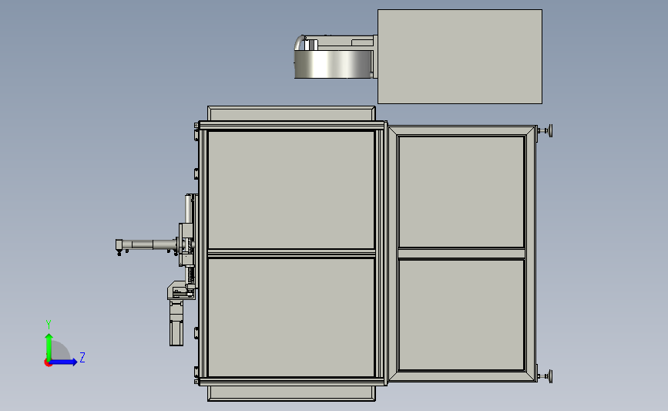
Task: Select the plate protruding below the left cabinet
Action: pyautogui.click(x=291, y=393)
